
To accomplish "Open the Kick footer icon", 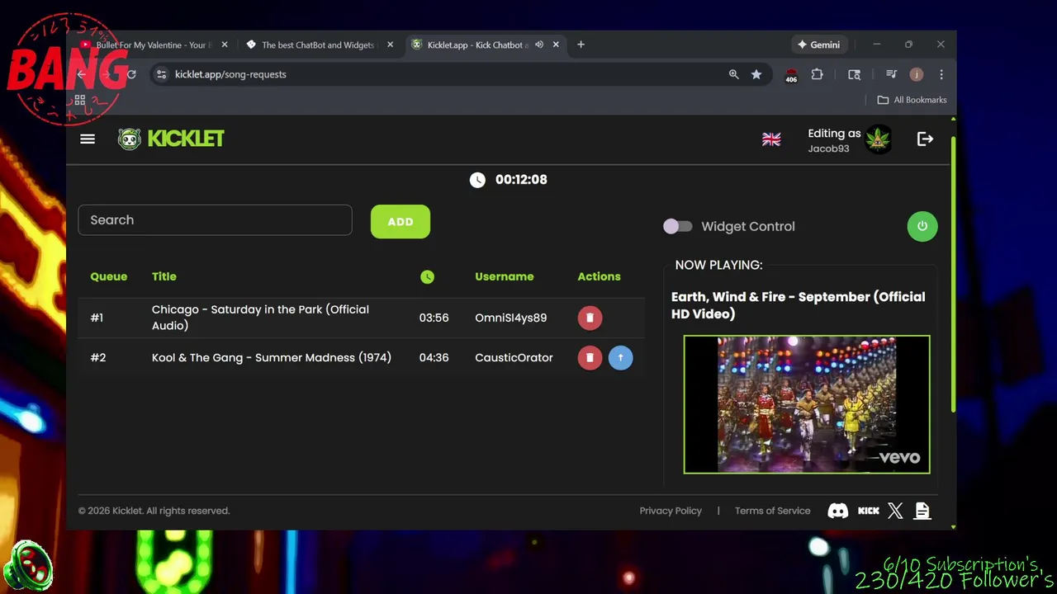I will tap(869, 511).
